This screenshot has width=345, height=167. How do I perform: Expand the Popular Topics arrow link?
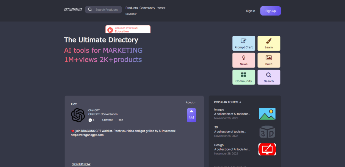[x=228, y=102]
